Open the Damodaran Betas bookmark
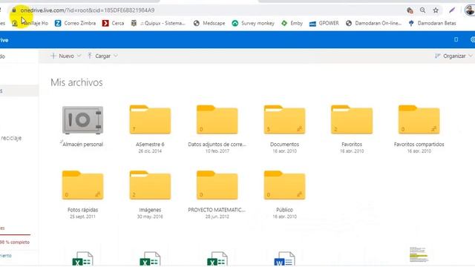The width and height of the screenshot is (475, 267). [x=432, y=23]
